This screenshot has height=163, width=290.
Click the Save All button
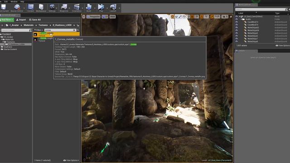pos(35,20)
